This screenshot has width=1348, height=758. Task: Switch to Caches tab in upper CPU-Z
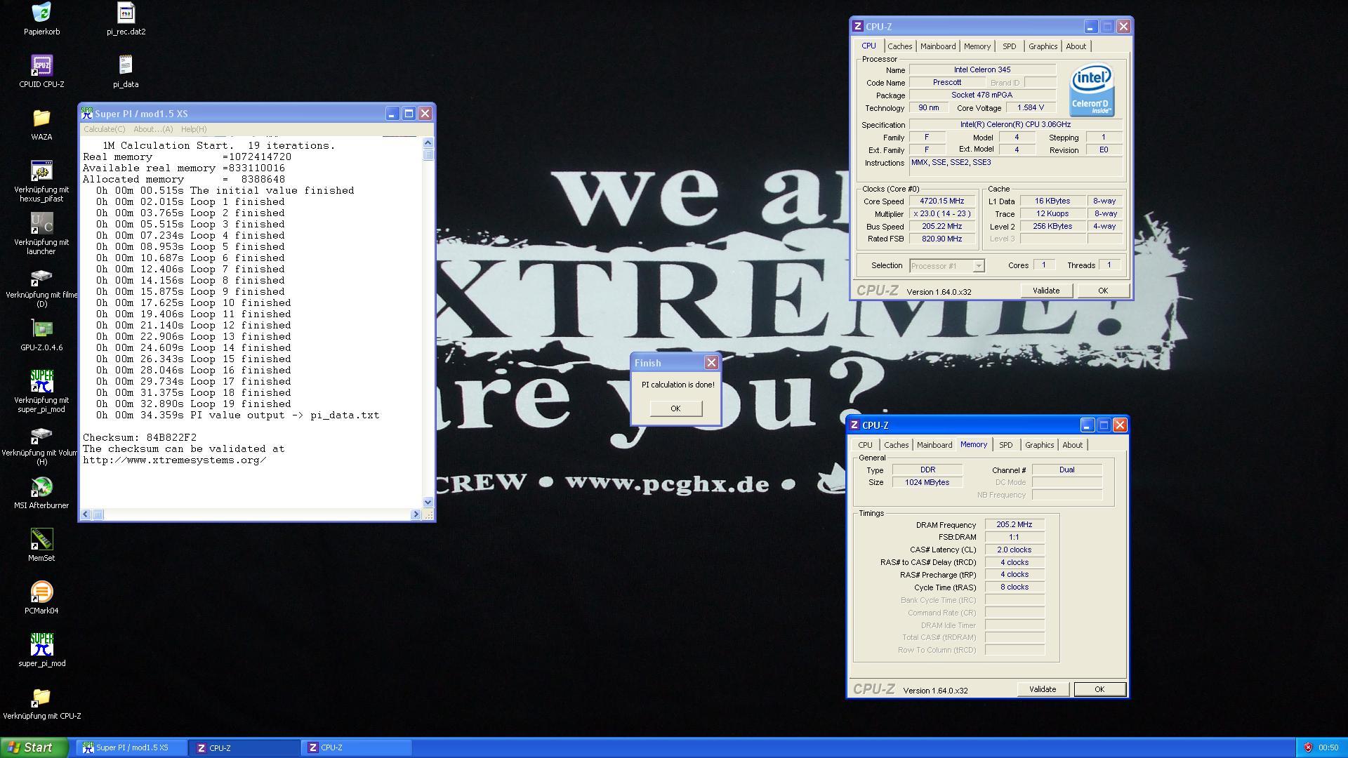tap(899, 46)
